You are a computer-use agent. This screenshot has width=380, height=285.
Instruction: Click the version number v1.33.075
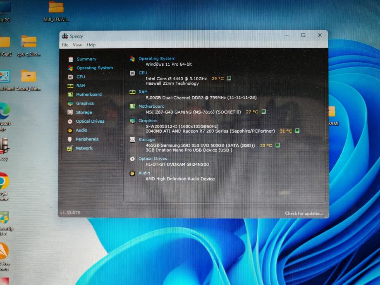click(x=70, y=213)
